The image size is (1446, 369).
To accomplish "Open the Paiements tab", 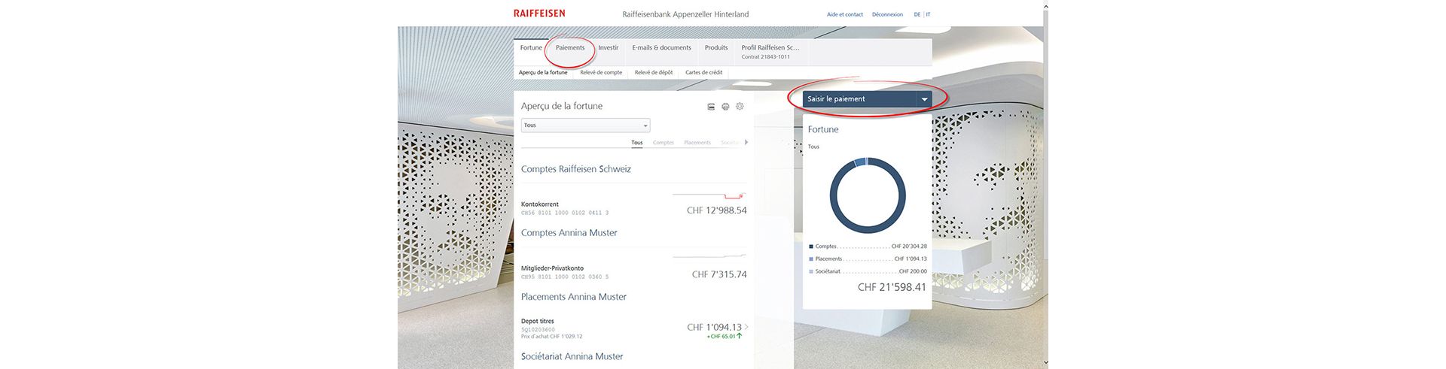I will (x=570, y=48).
